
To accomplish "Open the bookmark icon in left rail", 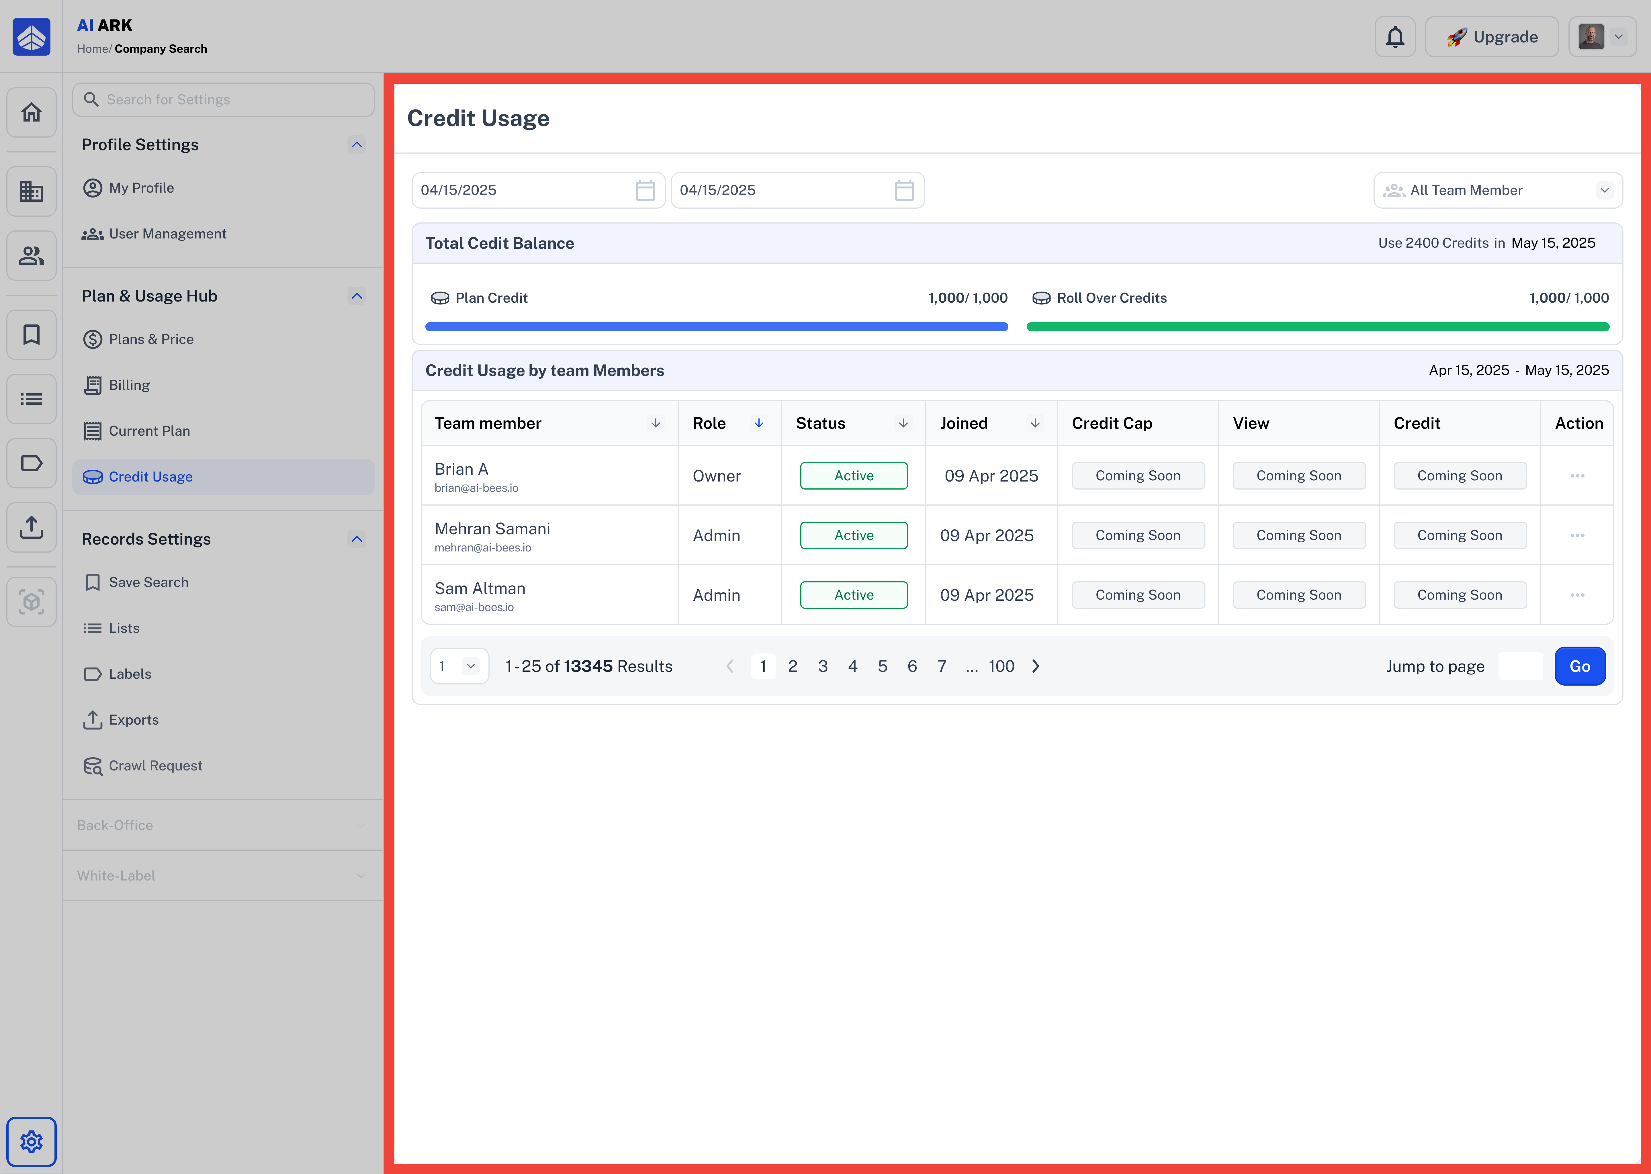I will 31,335.
